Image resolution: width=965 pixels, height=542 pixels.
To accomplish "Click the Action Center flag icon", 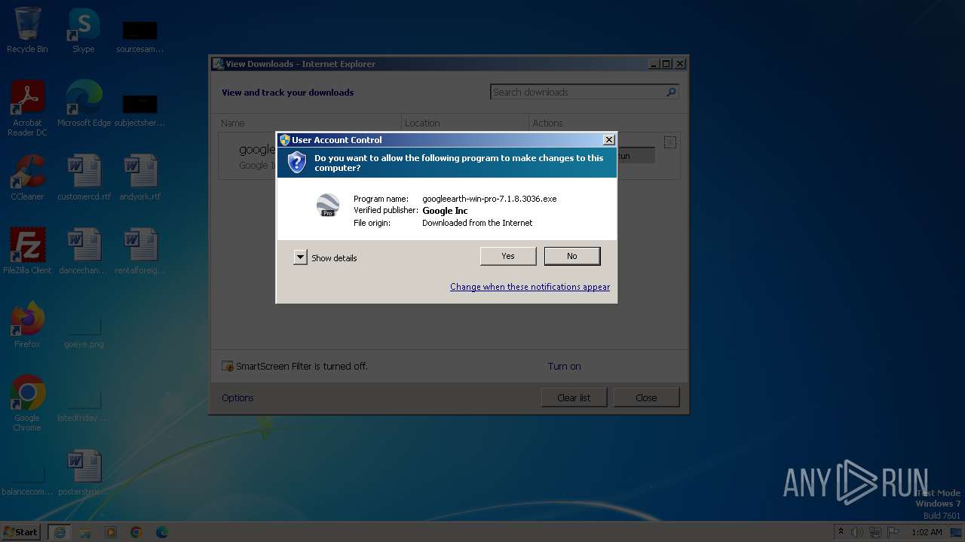I will pyautogui.click(x=893, y=532).
